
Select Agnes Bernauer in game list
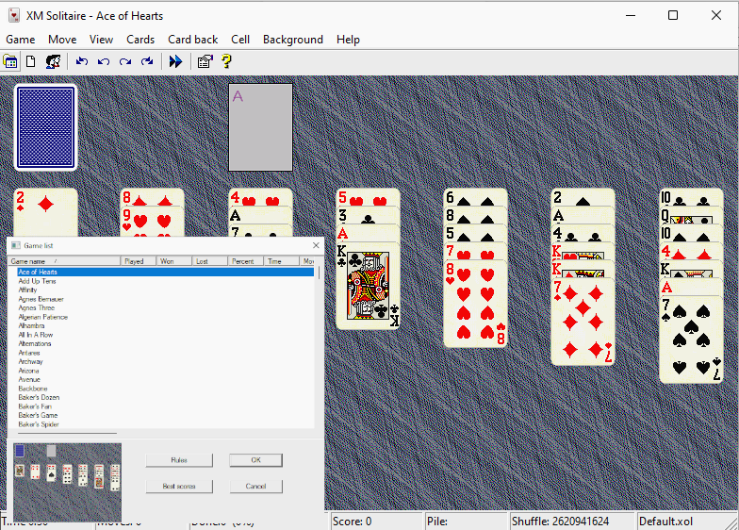click(x=41, y=299)
